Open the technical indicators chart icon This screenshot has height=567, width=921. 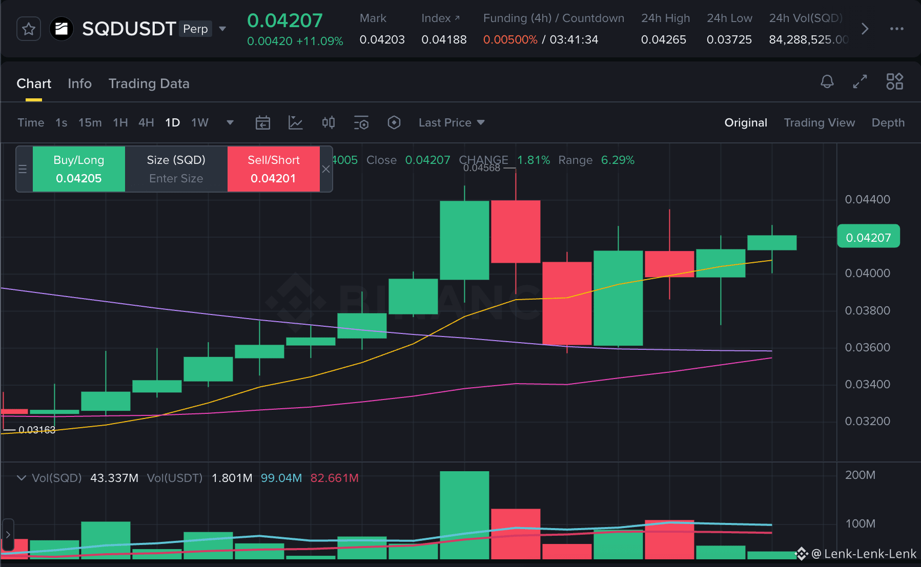296,122
